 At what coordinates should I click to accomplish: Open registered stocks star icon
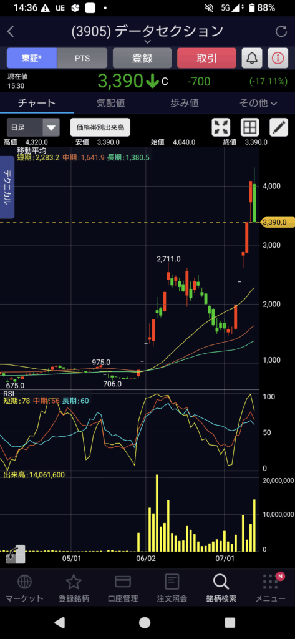pos(74,582)
